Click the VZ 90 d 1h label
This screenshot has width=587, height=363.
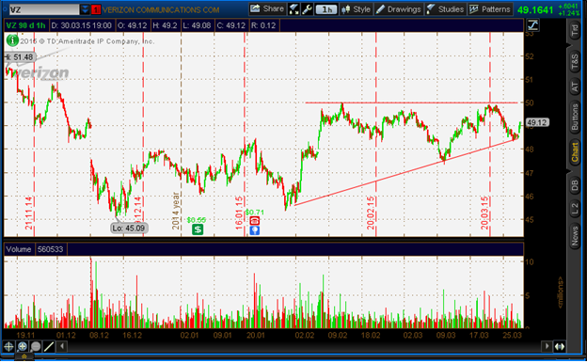click(25, 25)
